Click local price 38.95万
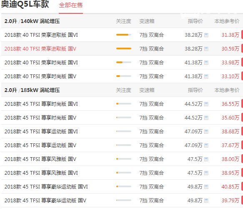Image resolution: width=243 pixels, height=209 pixels. [230, 173]
